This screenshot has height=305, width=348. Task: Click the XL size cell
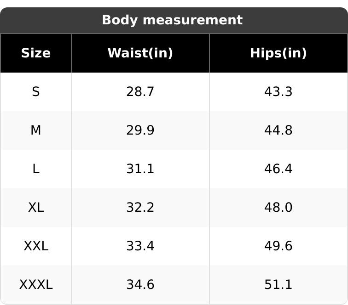tap(36, 208)
